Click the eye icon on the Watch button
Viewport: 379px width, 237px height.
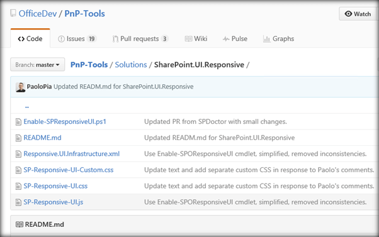tap(348, 14)
